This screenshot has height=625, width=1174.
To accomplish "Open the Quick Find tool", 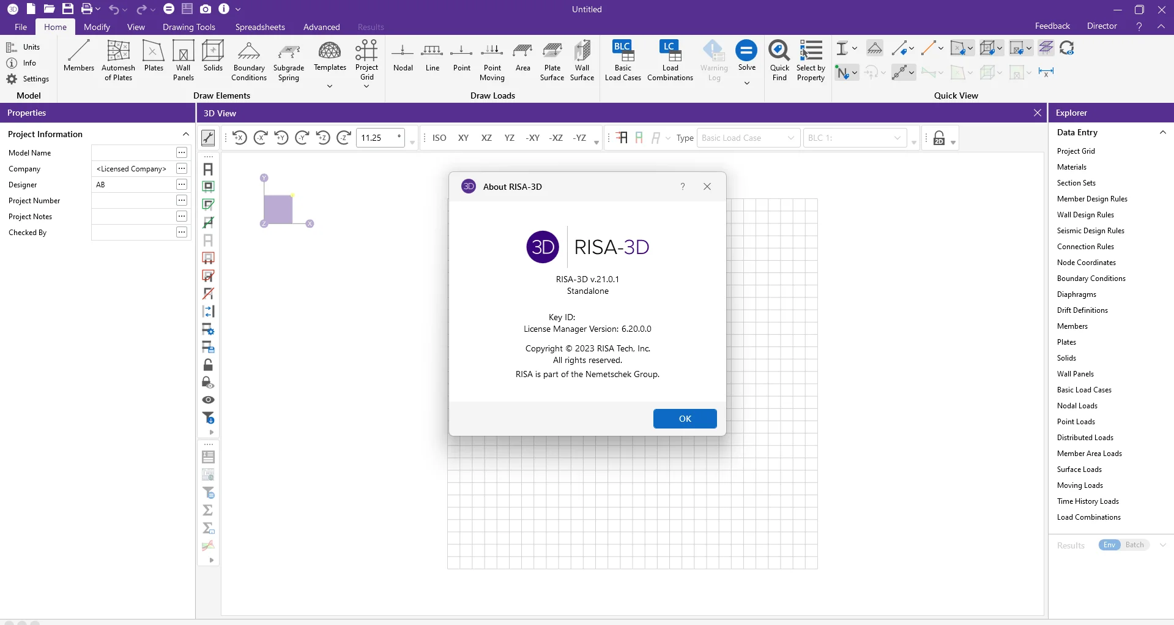I will [779, 61].
